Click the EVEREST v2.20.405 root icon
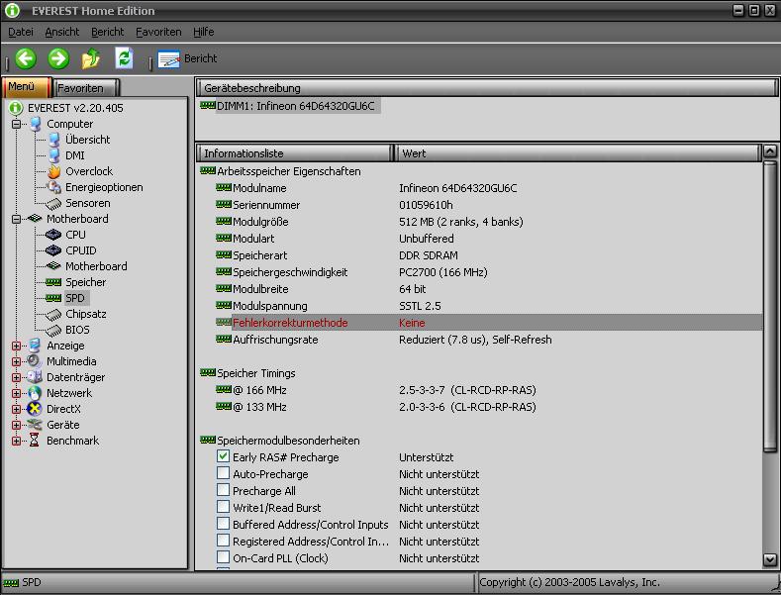 (x=16, y=108)
